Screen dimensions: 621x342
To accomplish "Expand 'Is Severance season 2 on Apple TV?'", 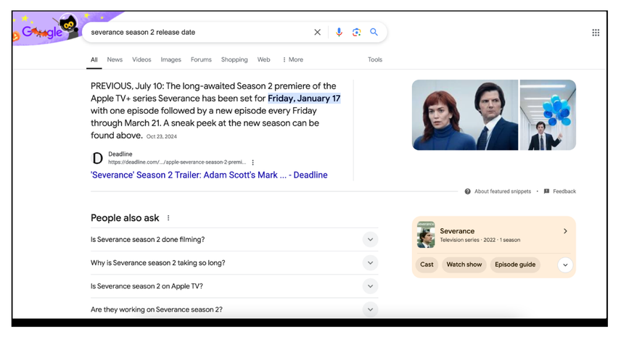I will pyautogui.click(x=234, y=286).
